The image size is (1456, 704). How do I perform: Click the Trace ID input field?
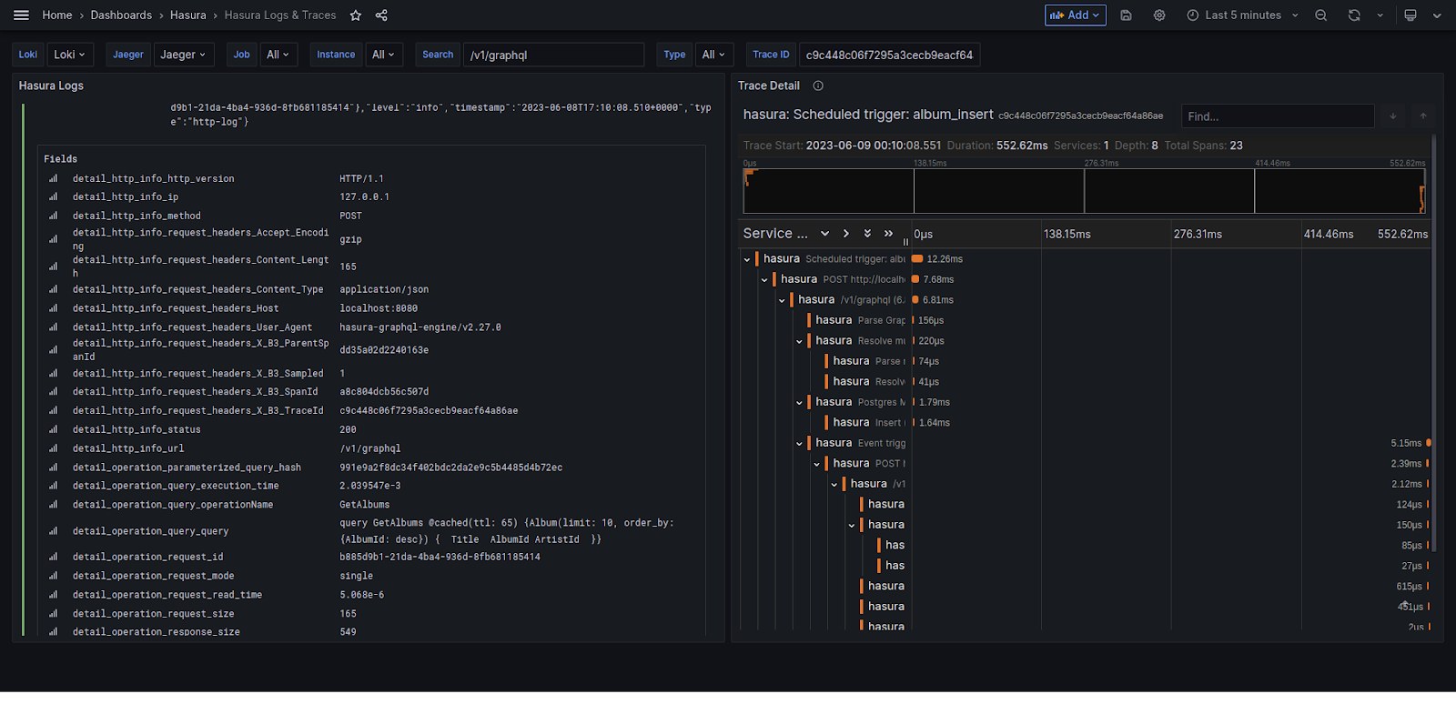(x=889, y=55)
